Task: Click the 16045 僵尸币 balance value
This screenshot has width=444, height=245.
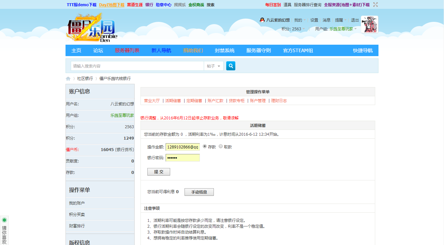Action: (x=107, y=149)
